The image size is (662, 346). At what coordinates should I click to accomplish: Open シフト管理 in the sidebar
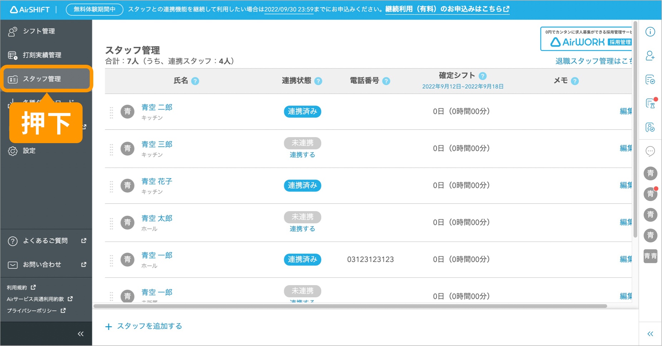coord(39,31)
